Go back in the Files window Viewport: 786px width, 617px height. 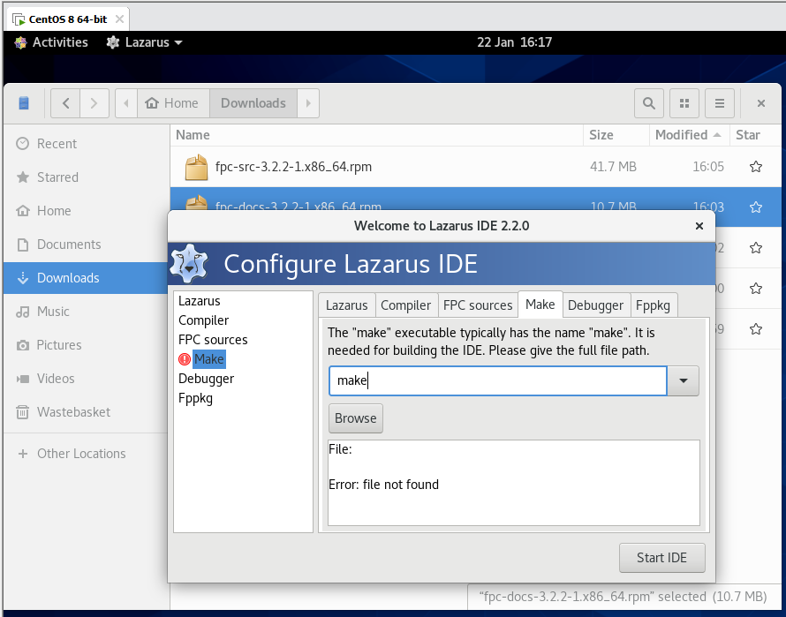tap(65, 103)
